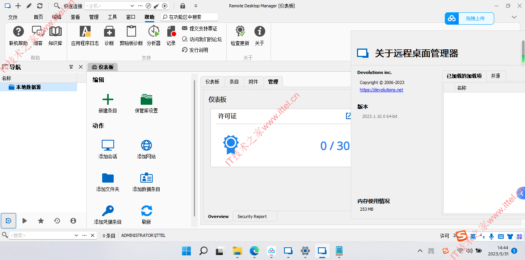Open the quick access toolbar customize arrow
This screenshot has height=260, width=525.
coord(196,6)
